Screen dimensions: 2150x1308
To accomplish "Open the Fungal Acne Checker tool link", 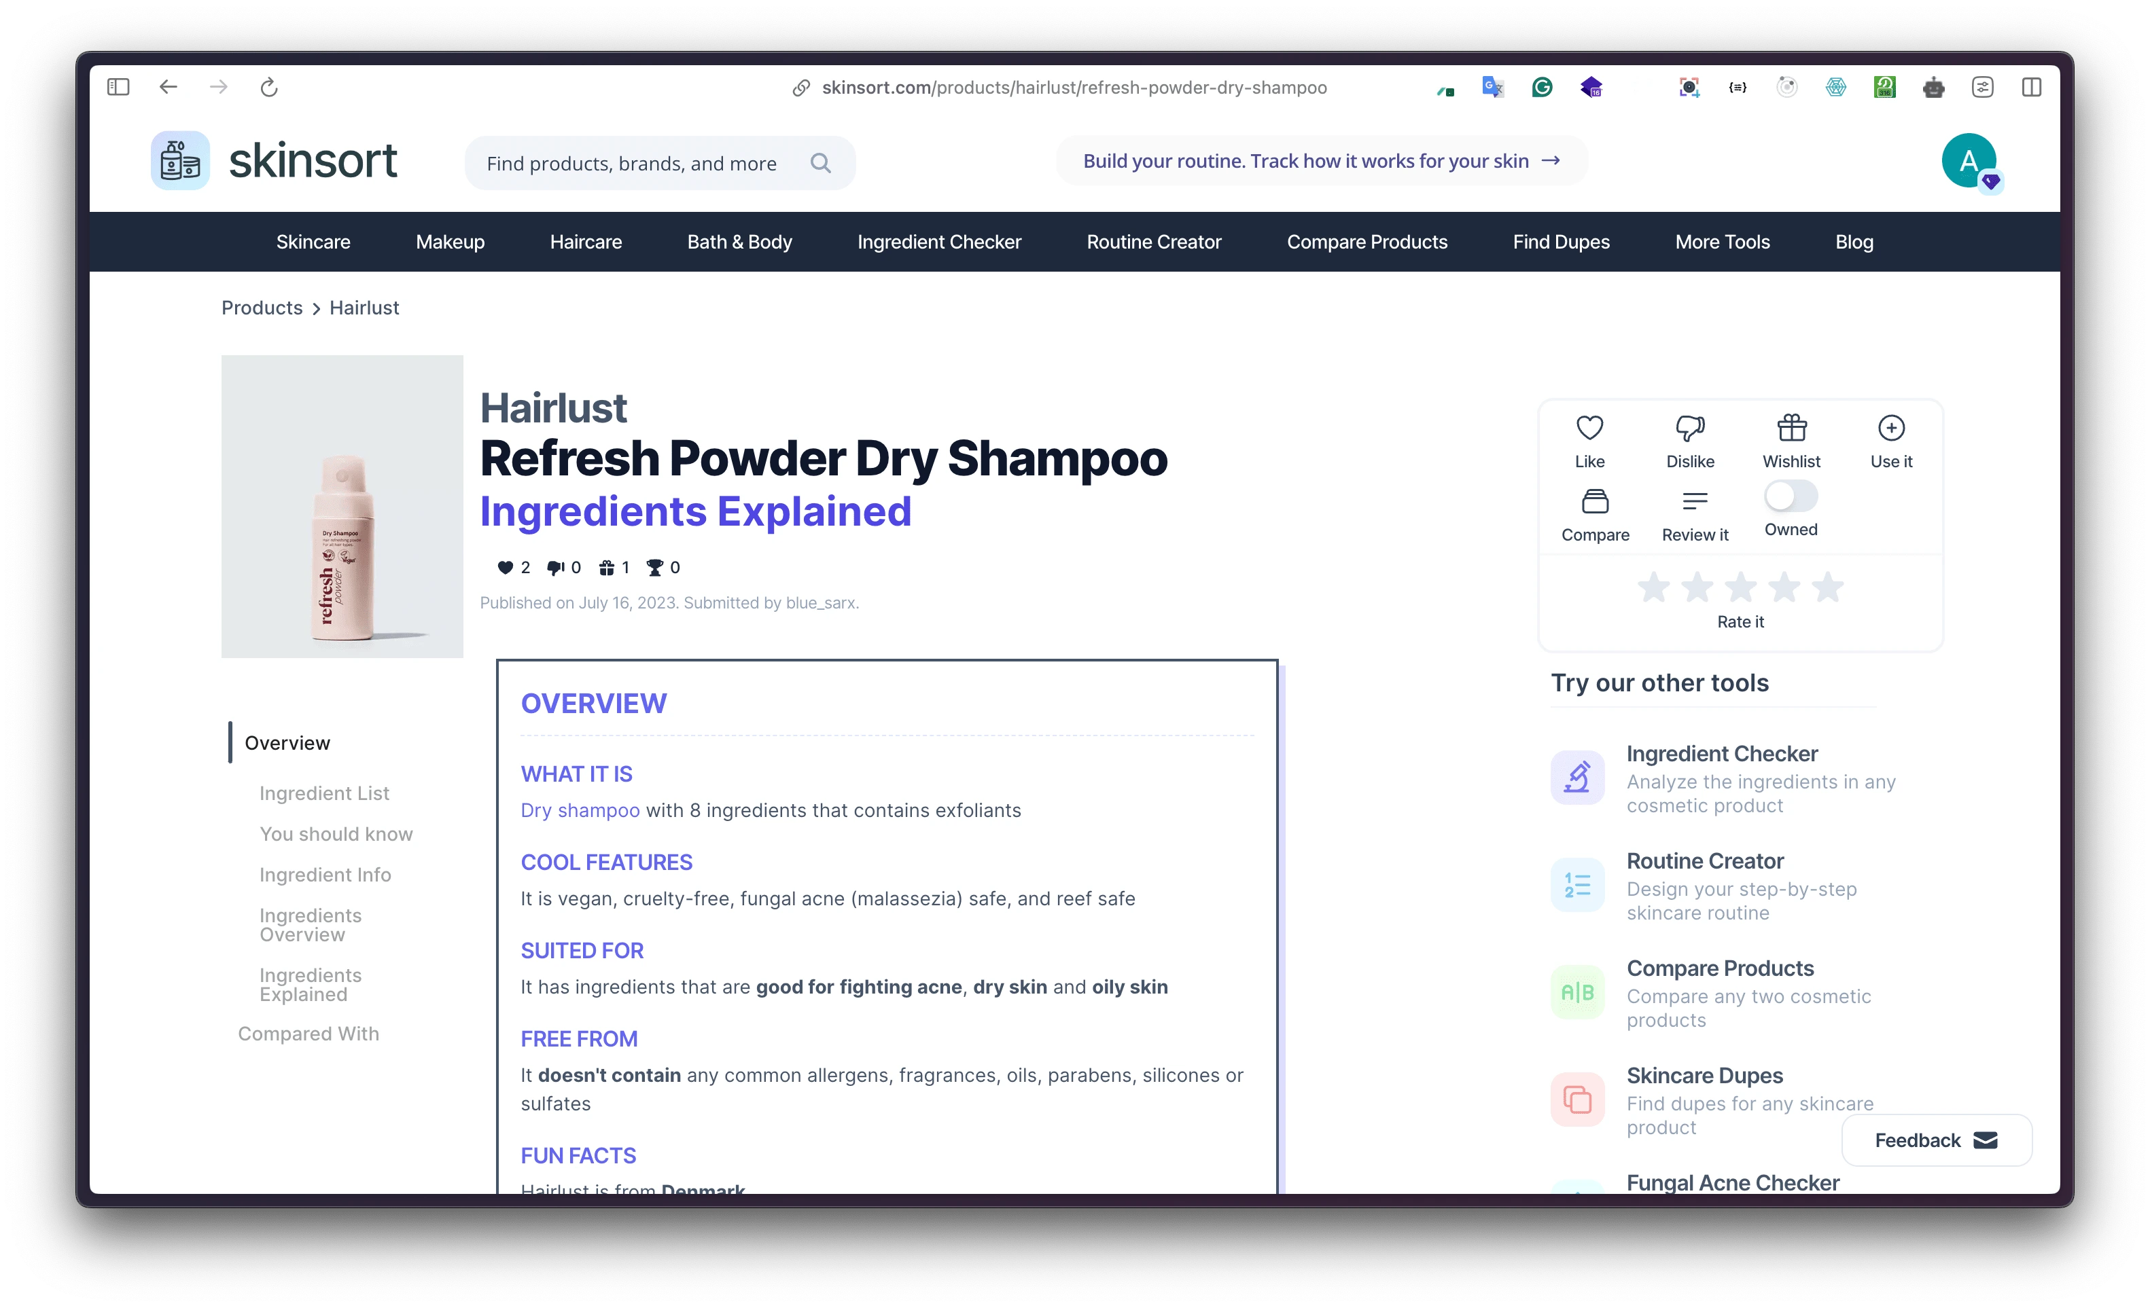I will [1732, 1182].
